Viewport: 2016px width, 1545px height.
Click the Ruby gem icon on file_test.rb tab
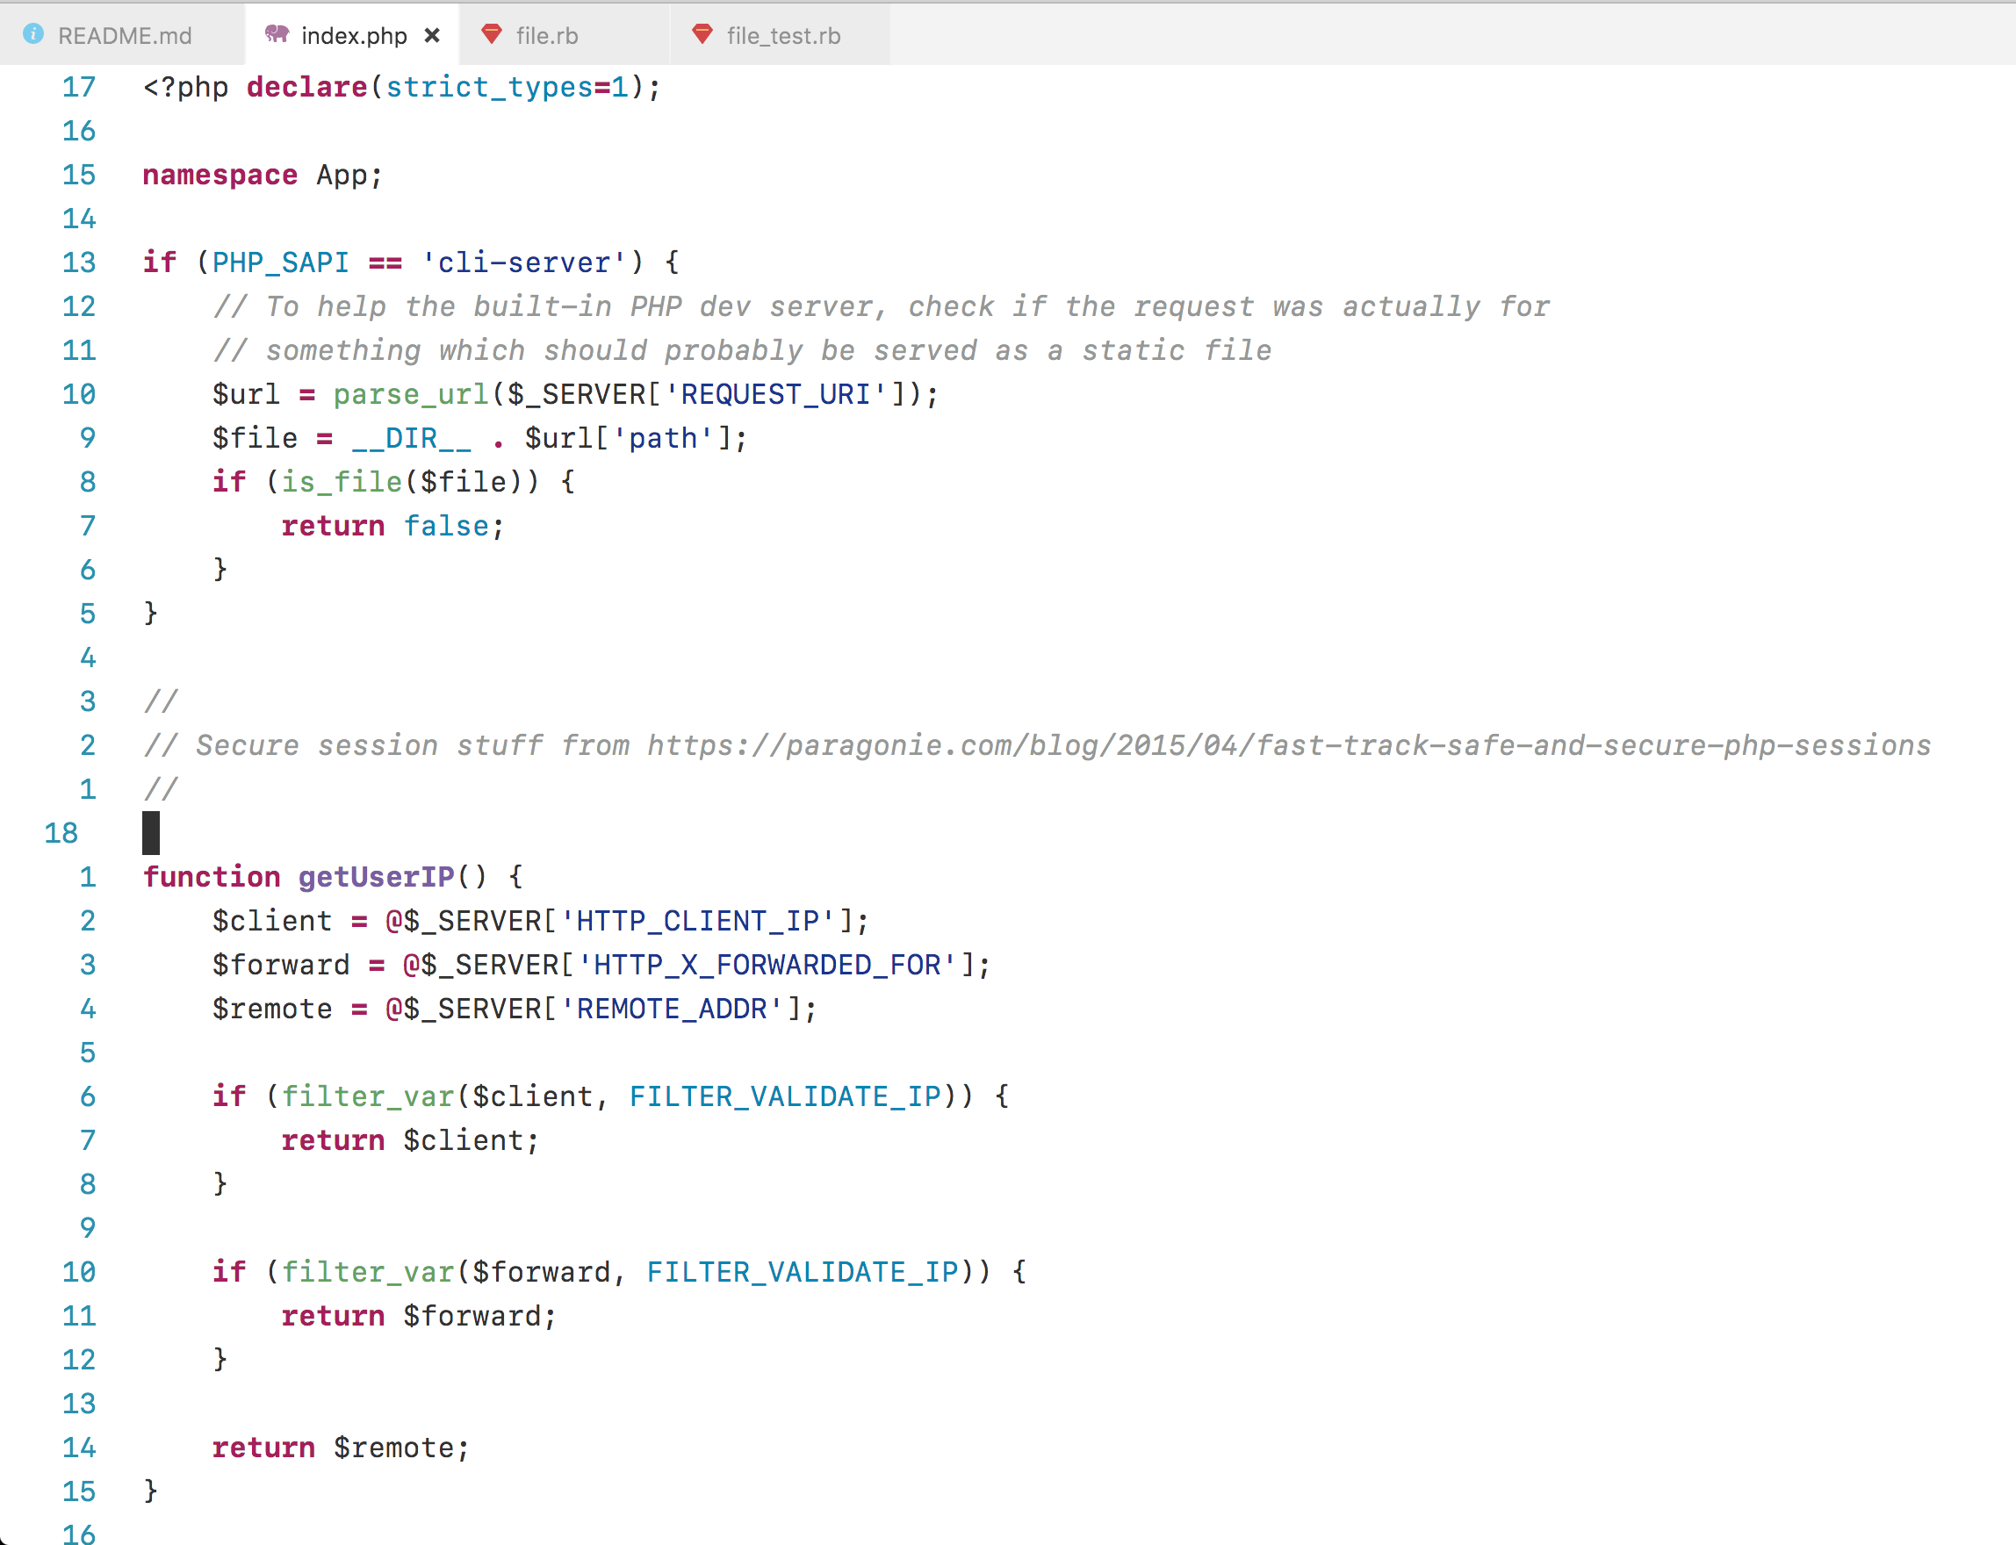(x=702, y=34)
